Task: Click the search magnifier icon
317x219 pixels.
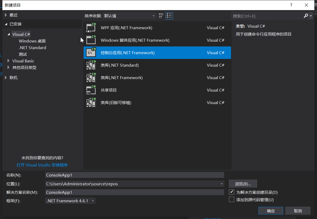Action: 306,16
